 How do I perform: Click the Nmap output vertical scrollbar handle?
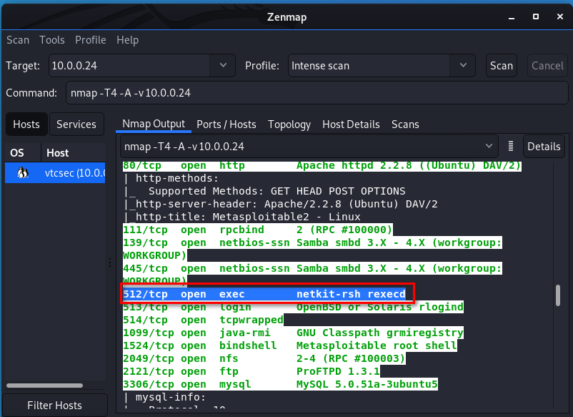tap(558, 295)
